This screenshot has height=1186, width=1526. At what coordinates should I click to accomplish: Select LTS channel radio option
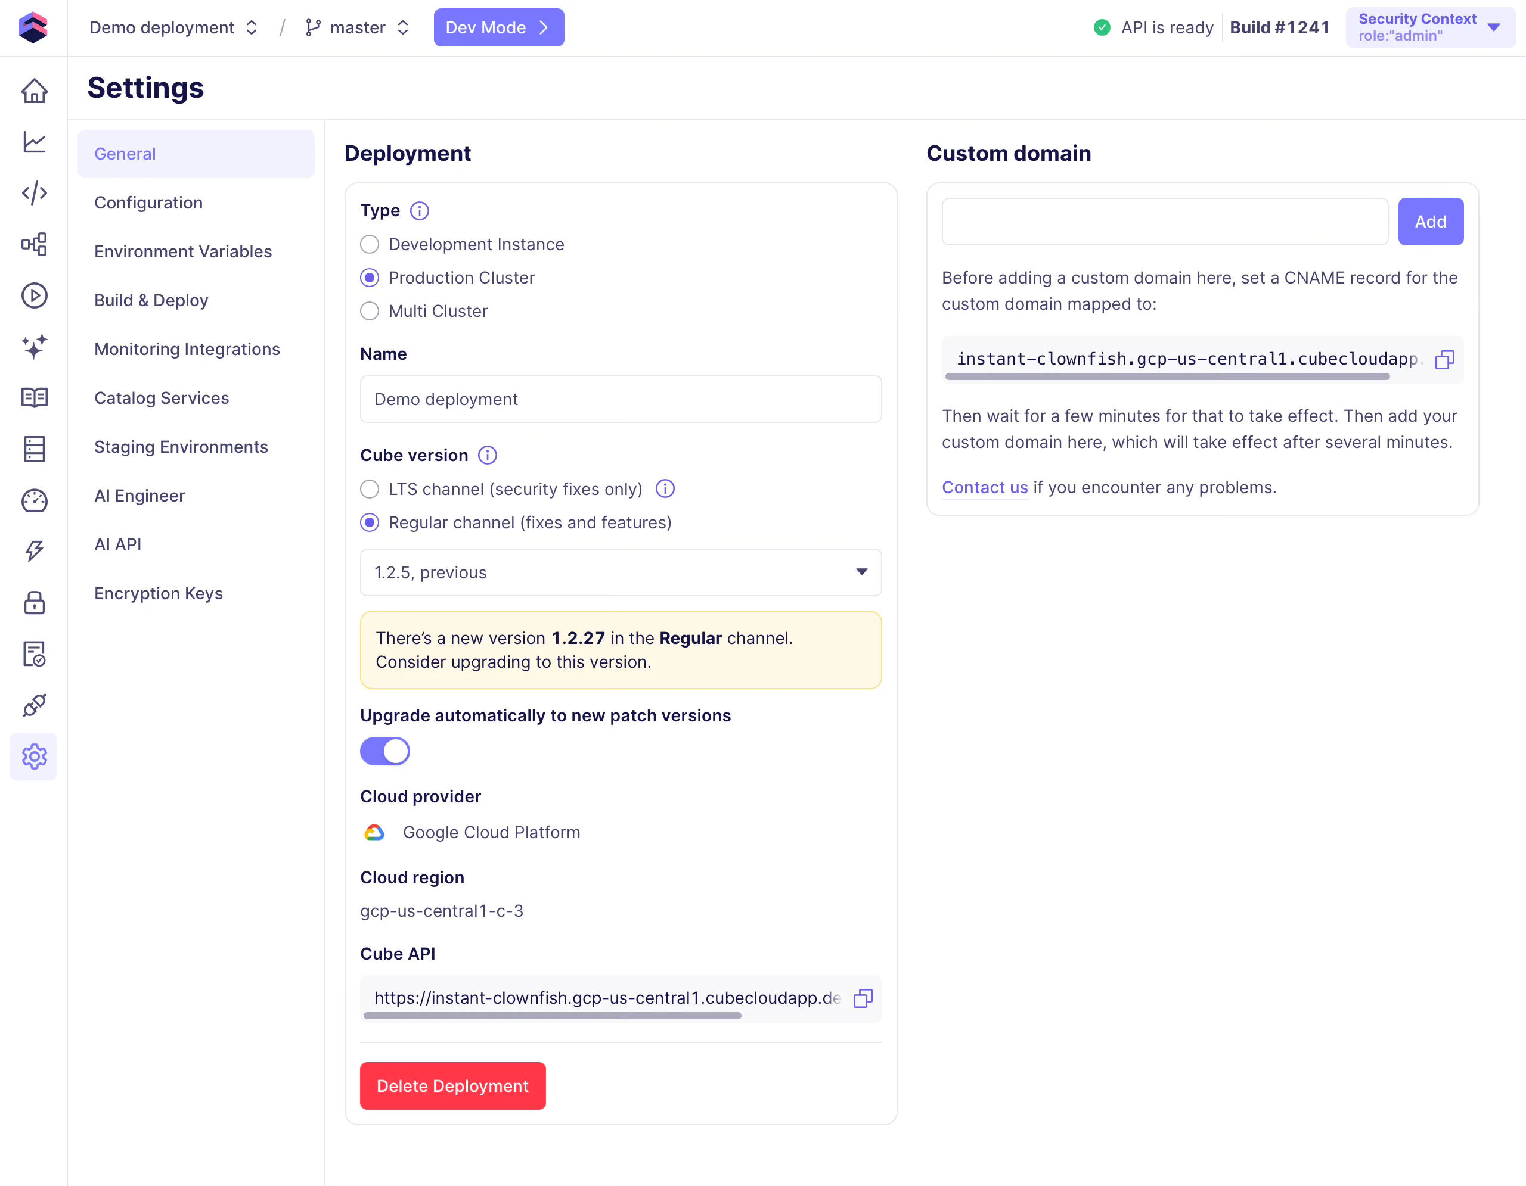pos(370,489)
